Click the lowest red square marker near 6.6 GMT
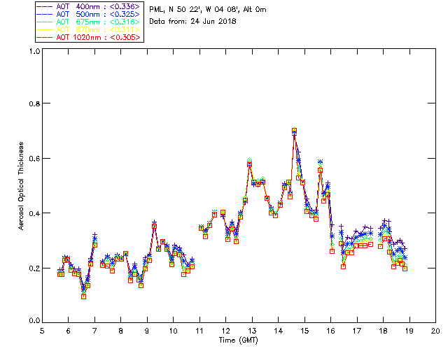 84,296
